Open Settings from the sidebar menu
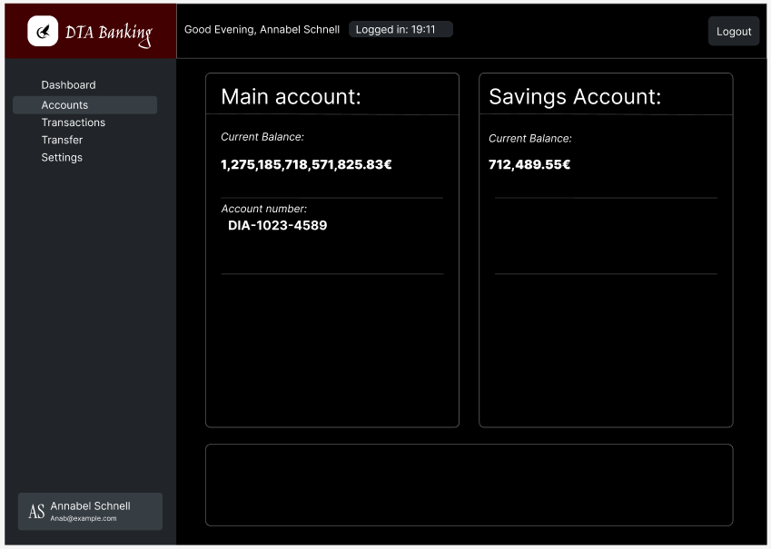Screen dimensions: 771x549 coord(62,158)
